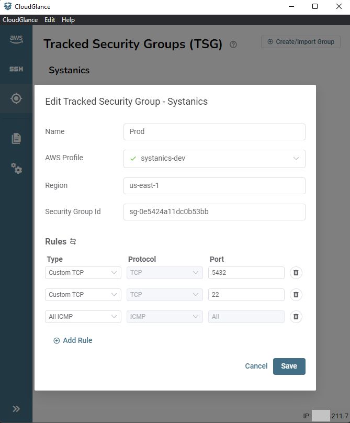Delete the port 22 rule

click(296, 295)
